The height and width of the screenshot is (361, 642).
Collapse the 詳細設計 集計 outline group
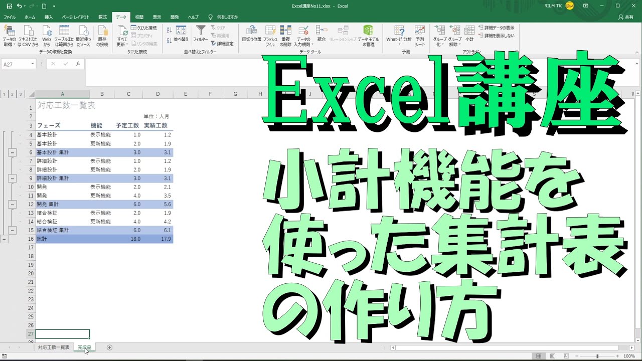pyautogui.click(x=13, y=178)
